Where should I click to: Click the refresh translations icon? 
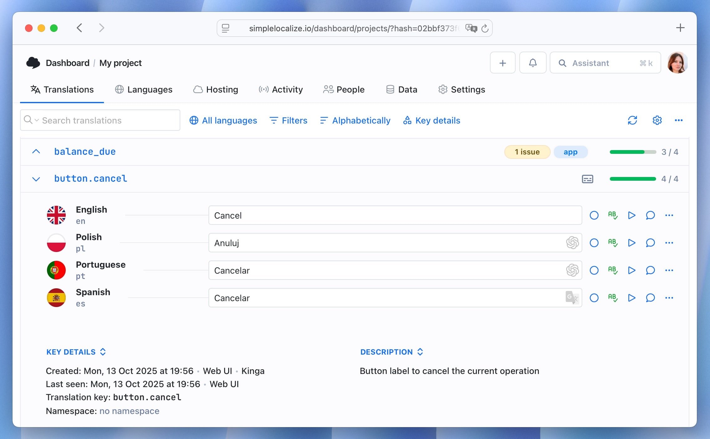[632, 120]
